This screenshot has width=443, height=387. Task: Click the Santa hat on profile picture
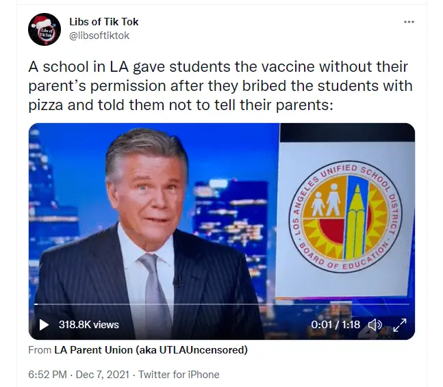tap(44, 21)
